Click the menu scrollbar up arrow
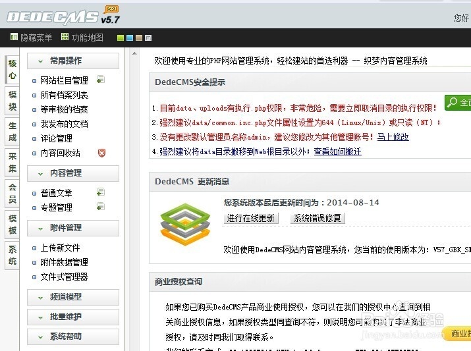This screenshot has height=351, width=471. click(134, 54)
